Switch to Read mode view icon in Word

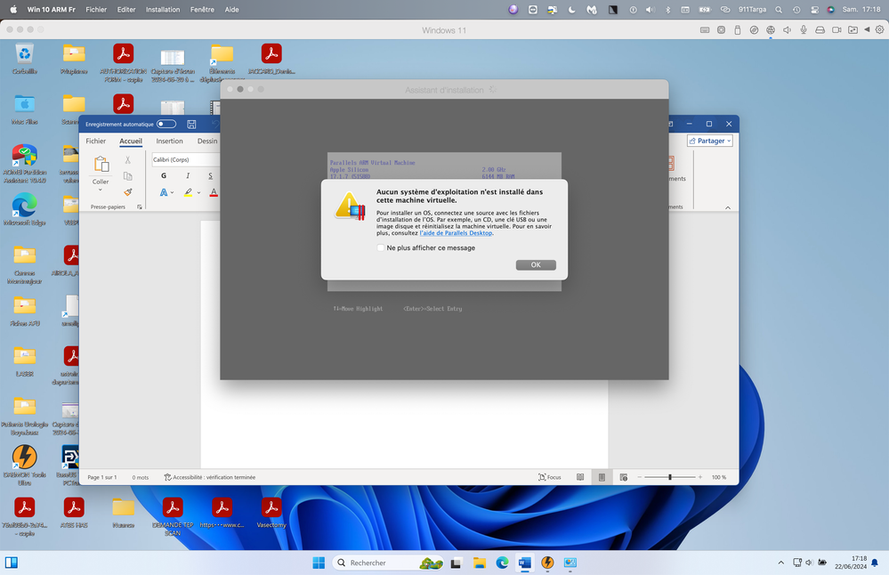pyautogui.click(x=580, y=477)
